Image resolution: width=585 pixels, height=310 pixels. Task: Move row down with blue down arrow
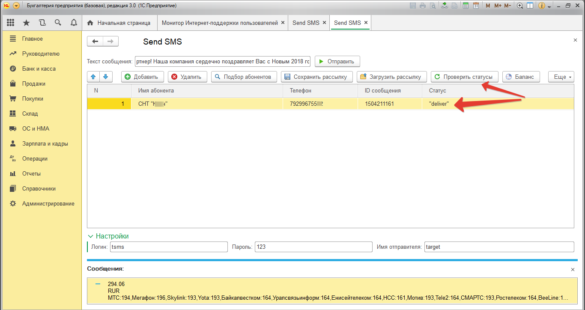pos(106,77)
